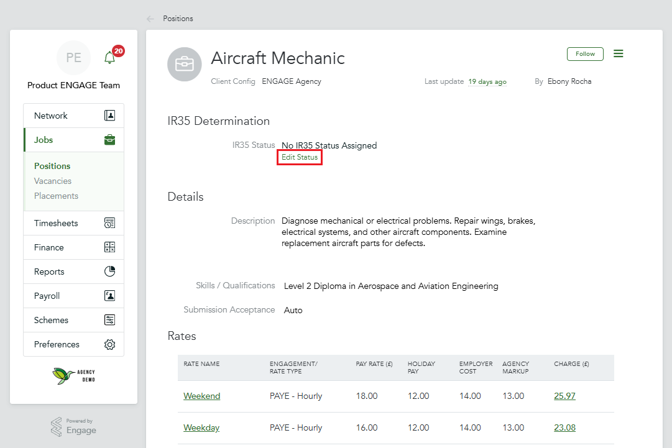Click the 25.97 charge link
672x448 pixels.
[564, 396]
